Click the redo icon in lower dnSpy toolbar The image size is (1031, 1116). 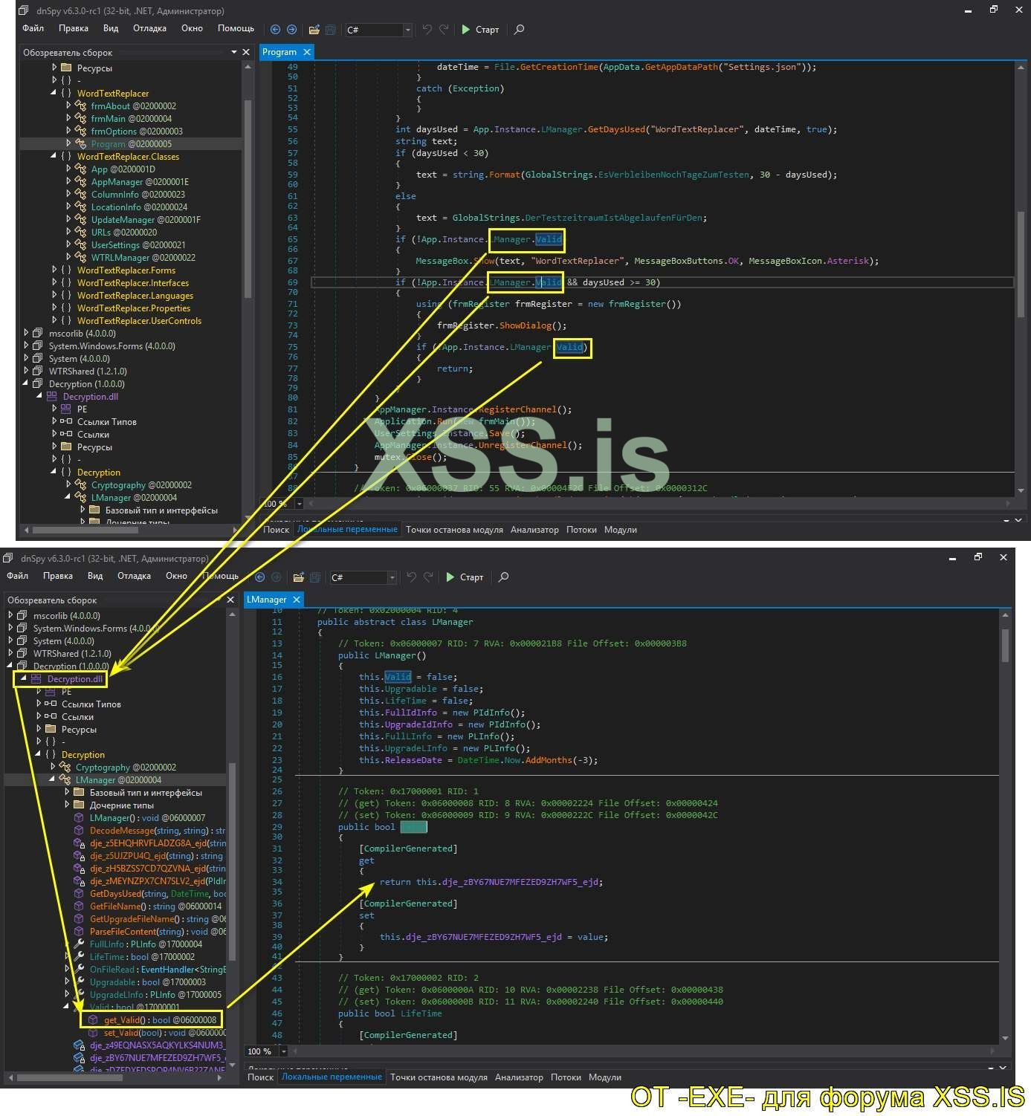(428, 577)
